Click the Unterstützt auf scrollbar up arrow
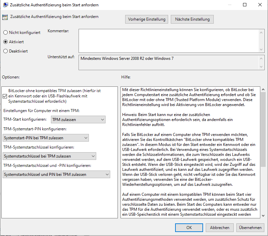Viewport: 268px width, 236px height. (x=261, y=59)
